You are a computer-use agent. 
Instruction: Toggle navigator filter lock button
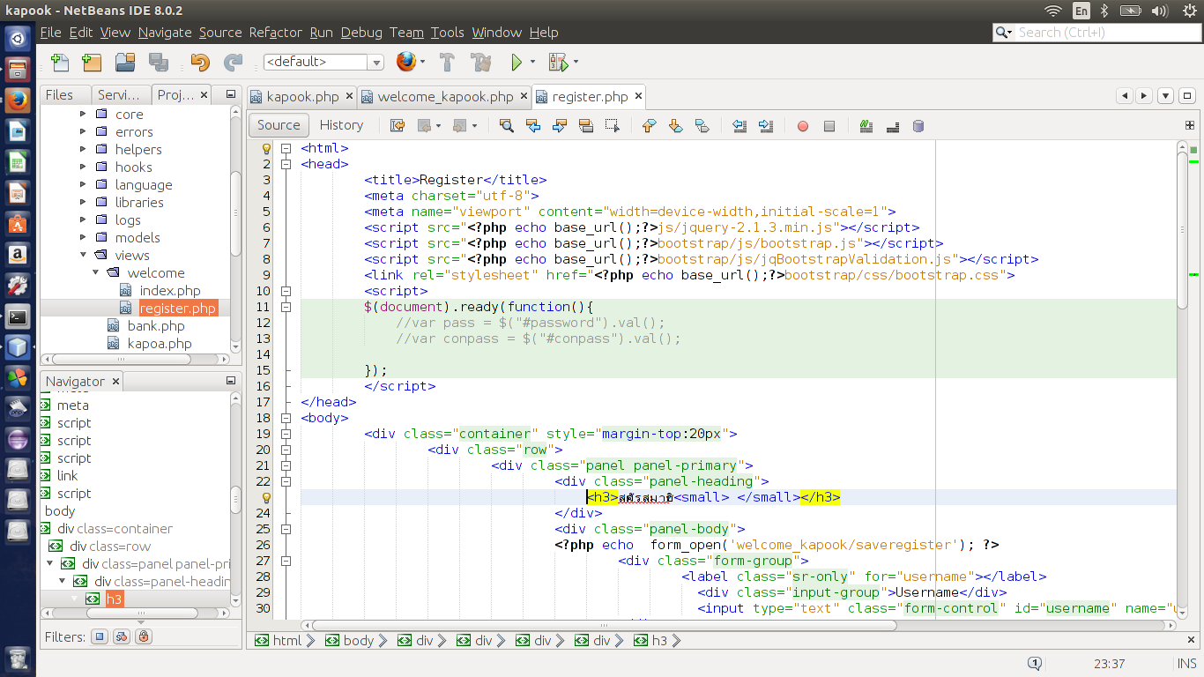point(144,636)
